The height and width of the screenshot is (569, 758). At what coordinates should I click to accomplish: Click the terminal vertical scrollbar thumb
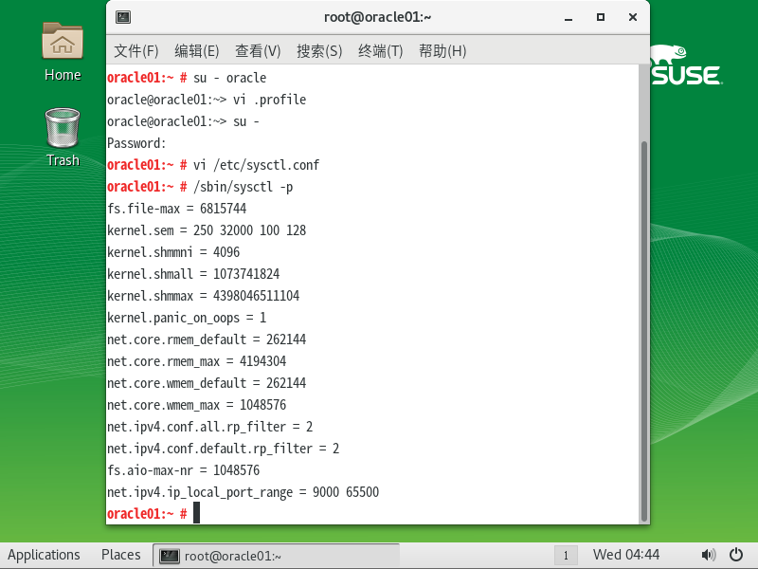(644, 331)
